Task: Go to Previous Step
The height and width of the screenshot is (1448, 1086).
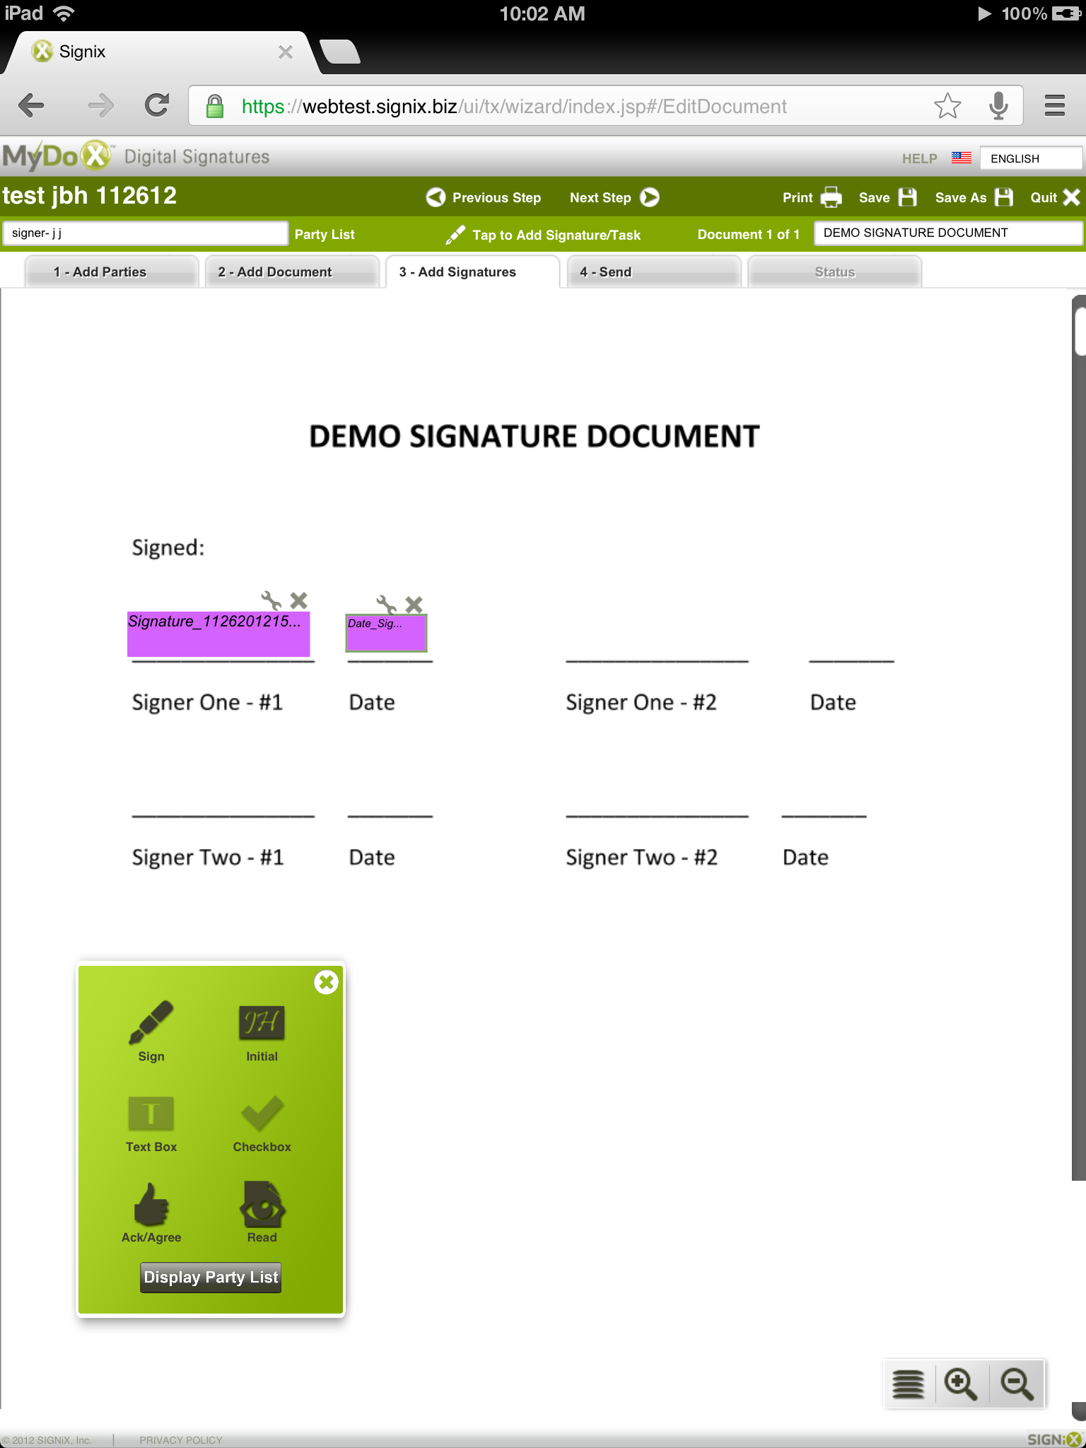Action: tap(483, 197)
